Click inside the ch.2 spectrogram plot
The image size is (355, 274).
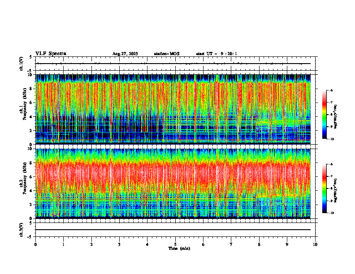pos(173,184)
